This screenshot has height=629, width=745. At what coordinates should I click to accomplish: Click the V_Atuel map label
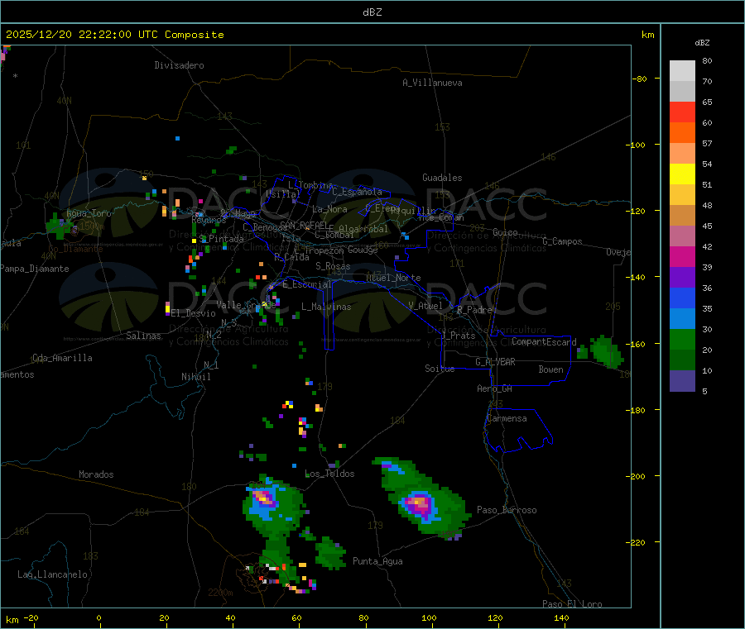click(425, 306)
